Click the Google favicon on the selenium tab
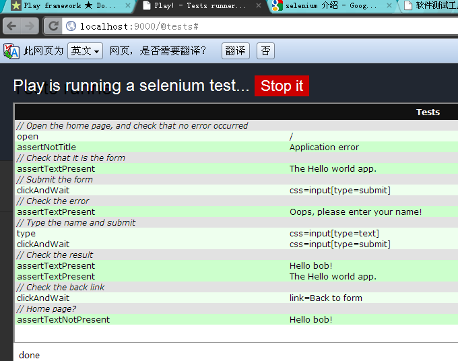 [x=277, y=5]
